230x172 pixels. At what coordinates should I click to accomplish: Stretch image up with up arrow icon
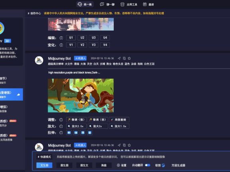coord(83,133)
